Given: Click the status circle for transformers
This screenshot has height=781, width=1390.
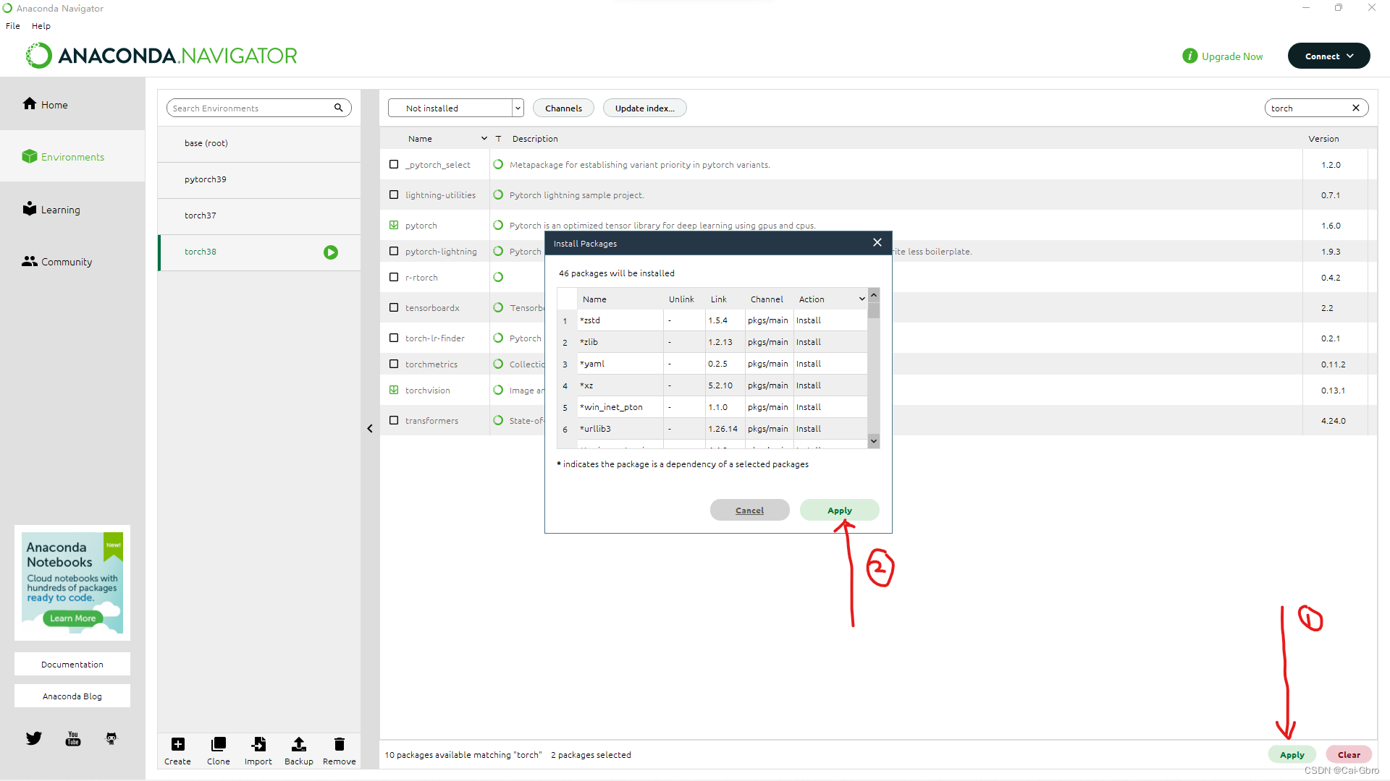Looking at the screenshot, I should pyautogui.click(x=498, y=420).
